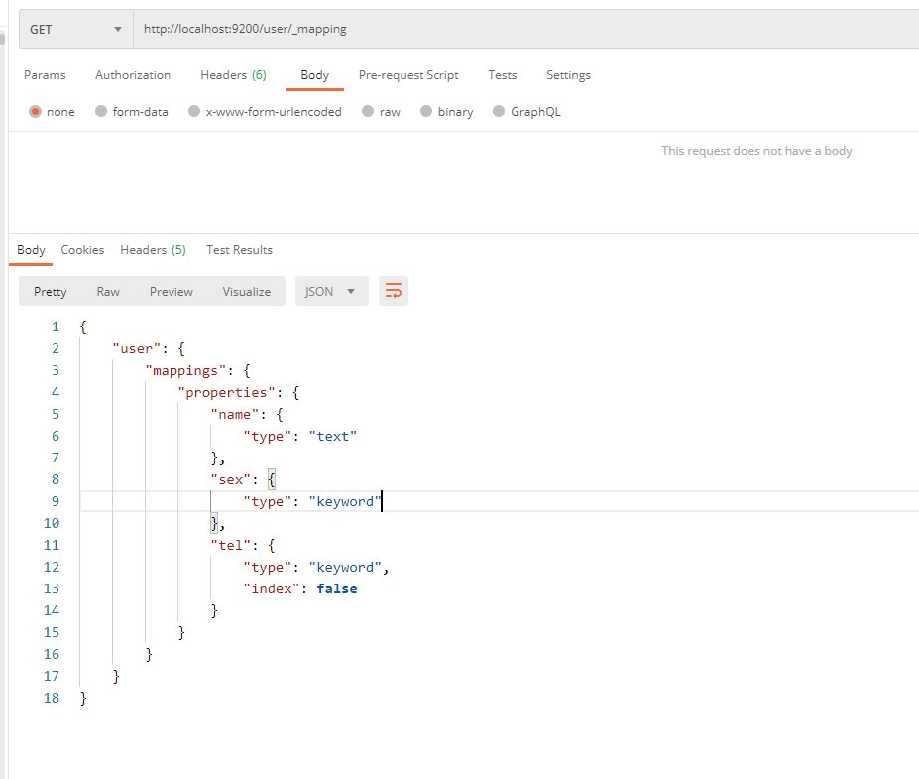Click the wrap lines icon

click(394, 291)
